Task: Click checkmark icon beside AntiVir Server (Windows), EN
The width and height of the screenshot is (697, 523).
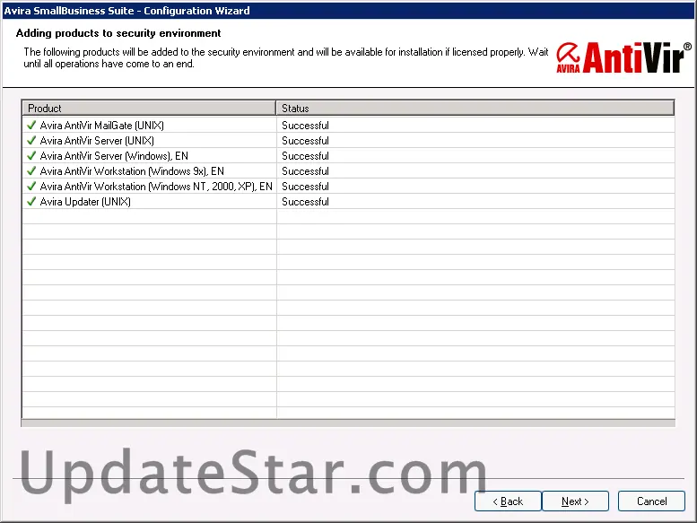Action: (x=31, y=156)
